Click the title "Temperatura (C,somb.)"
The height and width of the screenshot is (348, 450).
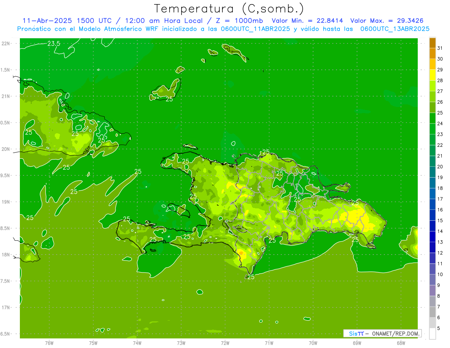(x=229, y=9)
